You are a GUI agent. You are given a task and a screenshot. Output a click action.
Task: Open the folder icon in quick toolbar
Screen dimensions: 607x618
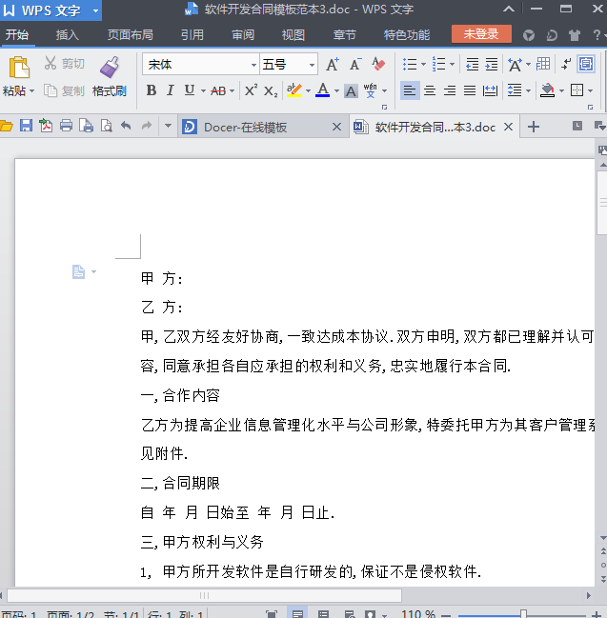pos(7,126)
